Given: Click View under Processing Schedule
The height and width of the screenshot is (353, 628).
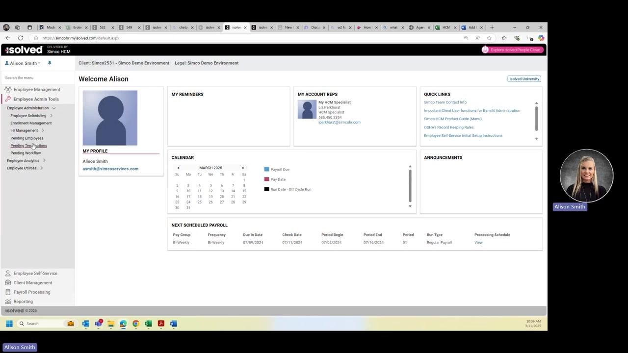Looking at the screenshot, I should pyautogui.click(x=478, y=243).
